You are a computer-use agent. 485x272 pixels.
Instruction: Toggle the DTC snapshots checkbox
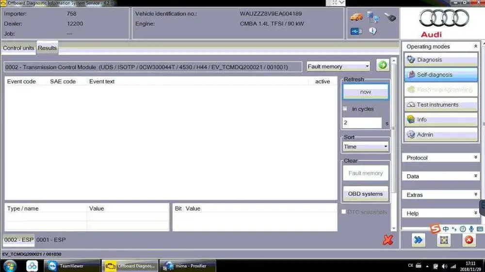(344, 212)
